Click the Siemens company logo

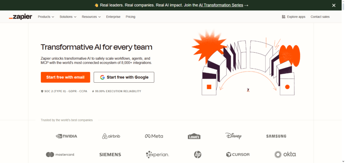[x=110, y=155]
